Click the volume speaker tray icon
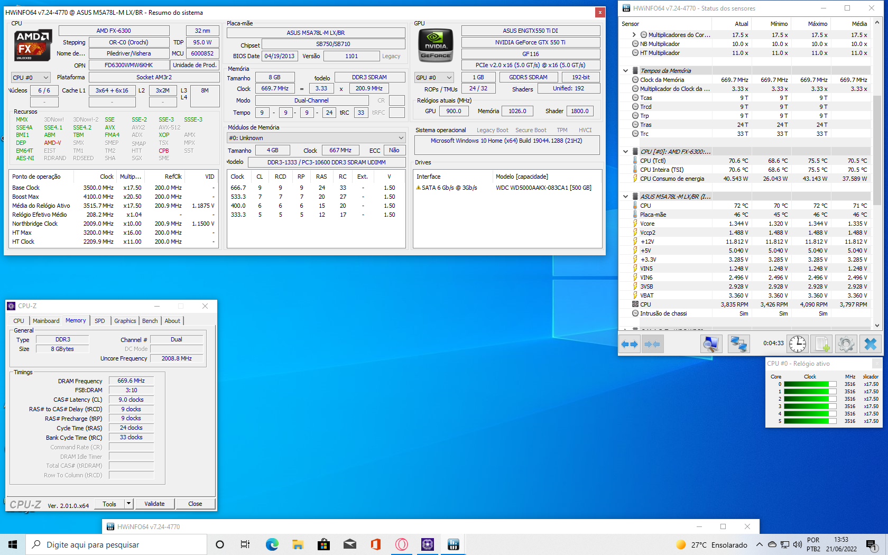888x555 pixels. 798,544
